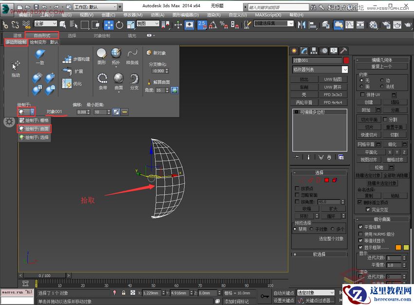Image resolution: width=414 pixels, height=305 pixels.
Task: Click the 优化 (Optimize) tool icon
Action: 67,82
